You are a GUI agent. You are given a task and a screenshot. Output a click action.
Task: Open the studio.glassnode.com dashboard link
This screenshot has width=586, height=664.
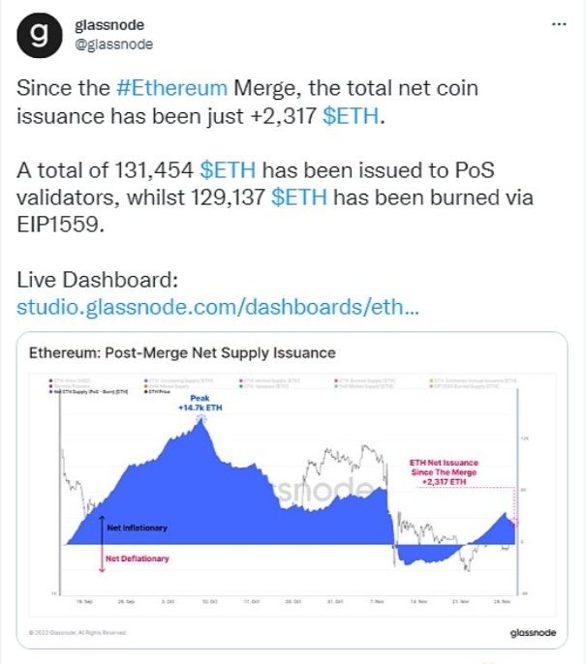(219, 308)
